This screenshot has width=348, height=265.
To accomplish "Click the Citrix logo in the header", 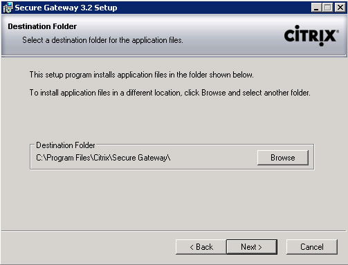I will [x=311, y=35].
